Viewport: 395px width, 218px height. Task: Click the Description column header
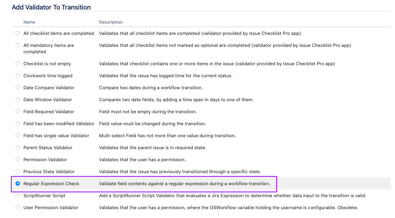click(111, 22)
